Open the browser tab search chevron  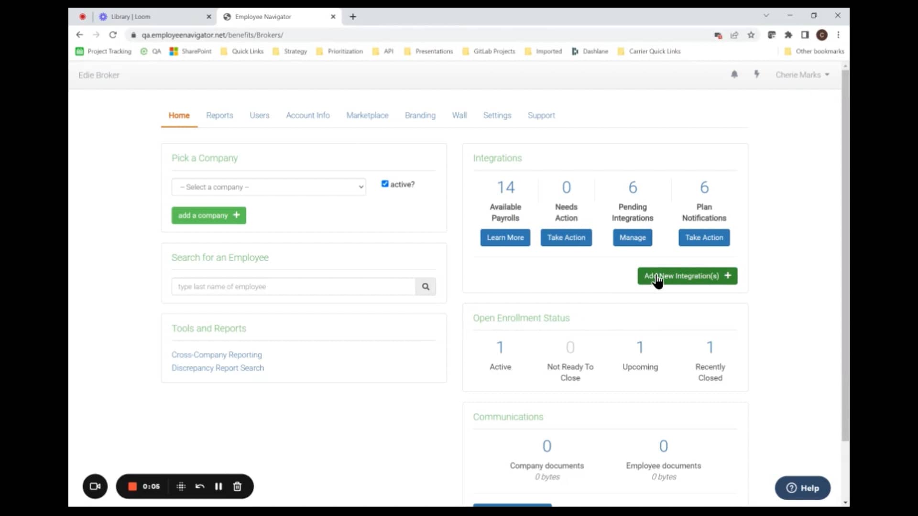(767, 15)
